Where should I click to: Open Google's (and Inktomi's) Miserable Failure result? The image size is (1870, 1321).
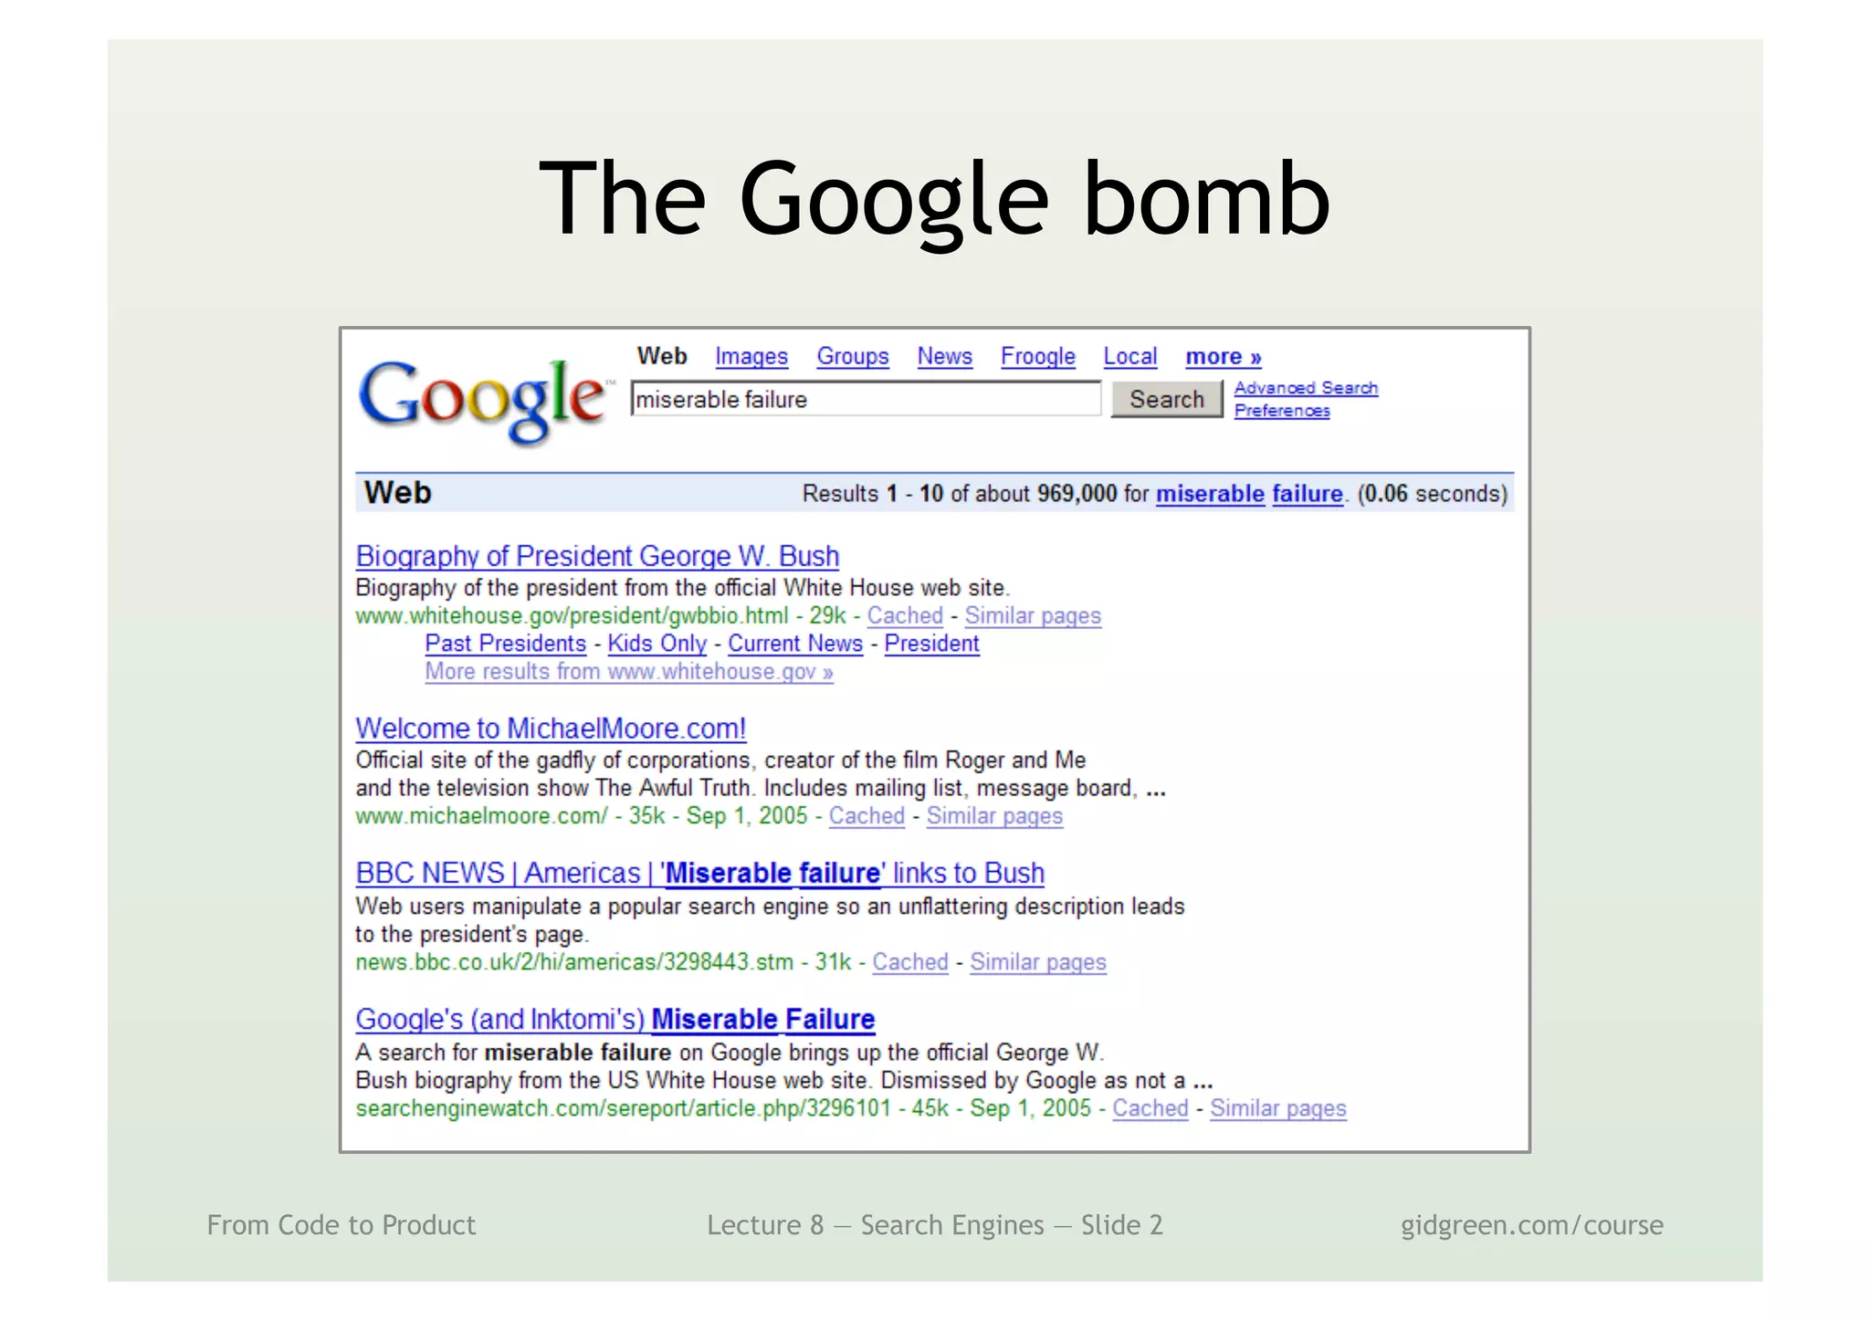[615, 1020]
